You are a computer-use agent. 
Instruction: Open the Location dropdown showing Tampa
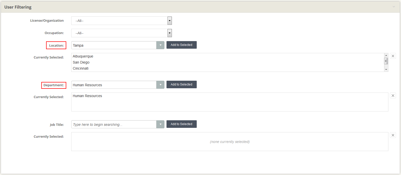(160, 45)
